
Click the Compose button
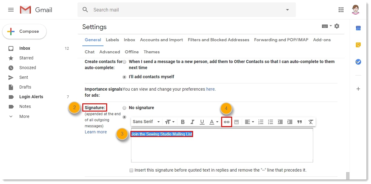click(25, 32)
